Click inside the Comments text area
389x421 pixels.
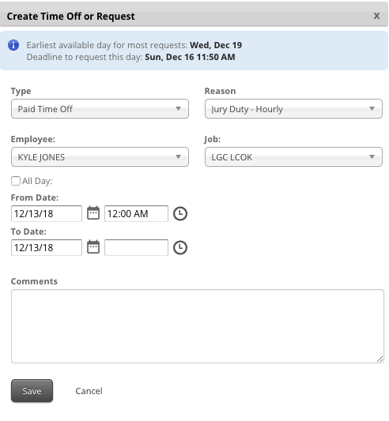(x=198, y=326)
